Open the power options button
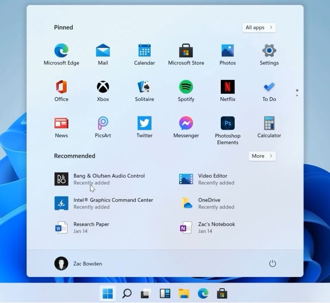This screenshot has height=303, width=330. [x=272, y=264]
